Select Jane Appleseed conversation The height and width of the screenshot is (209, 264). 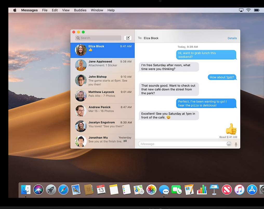[103, 66]
